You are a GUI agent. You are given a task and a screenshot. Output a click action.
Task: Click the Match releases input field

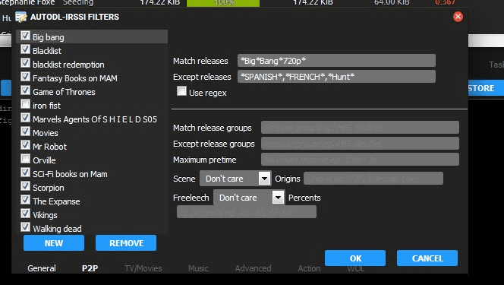coord(336,61)
